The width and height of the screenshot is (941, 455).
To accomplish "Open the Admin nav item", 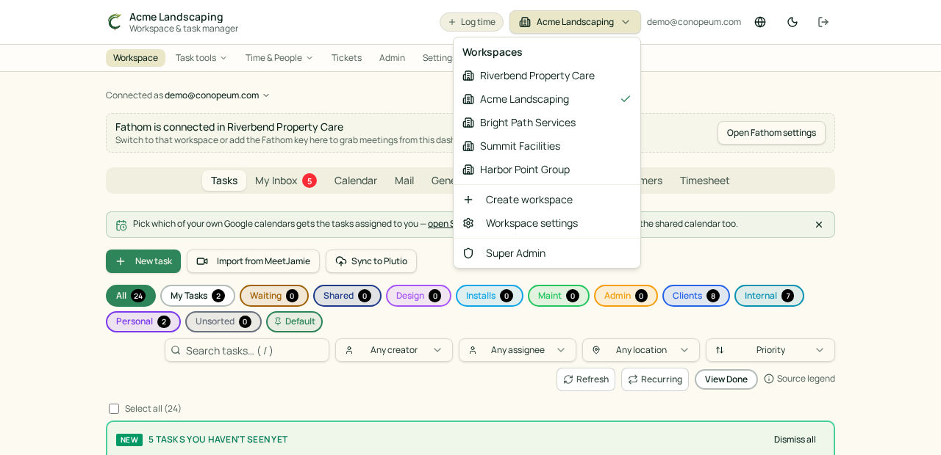I will click(x=392, y=58).
